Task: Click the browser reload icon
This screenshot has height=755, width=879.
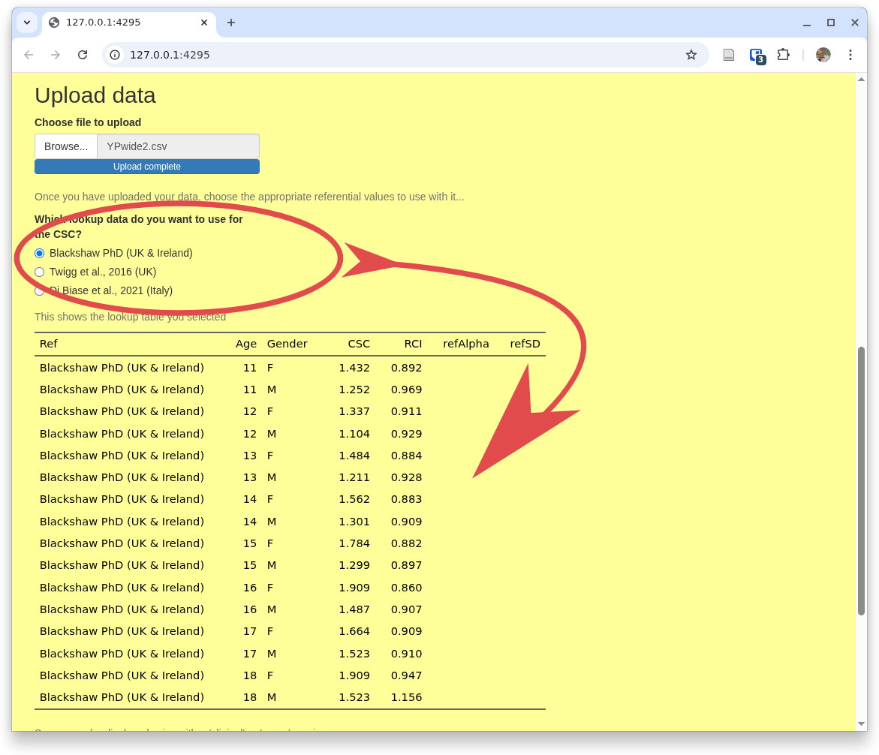Action: (x=83, y=55)
